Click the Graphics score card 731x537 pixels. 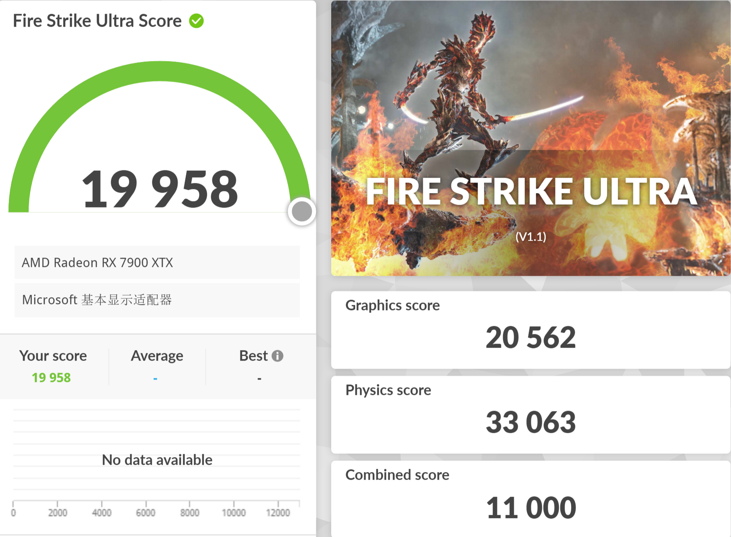531,330
